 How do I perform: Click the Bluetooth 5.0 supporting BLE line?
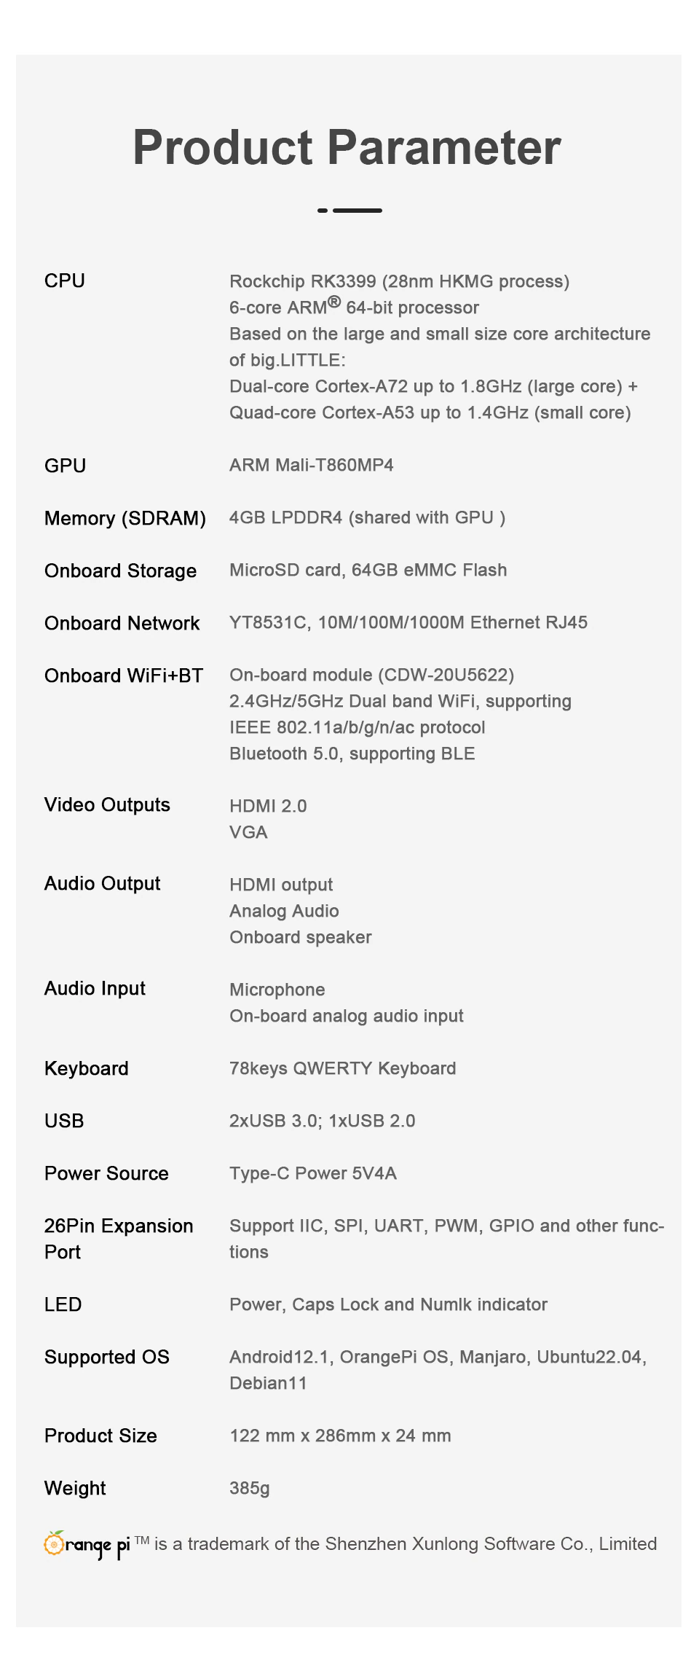click(352, 753)
